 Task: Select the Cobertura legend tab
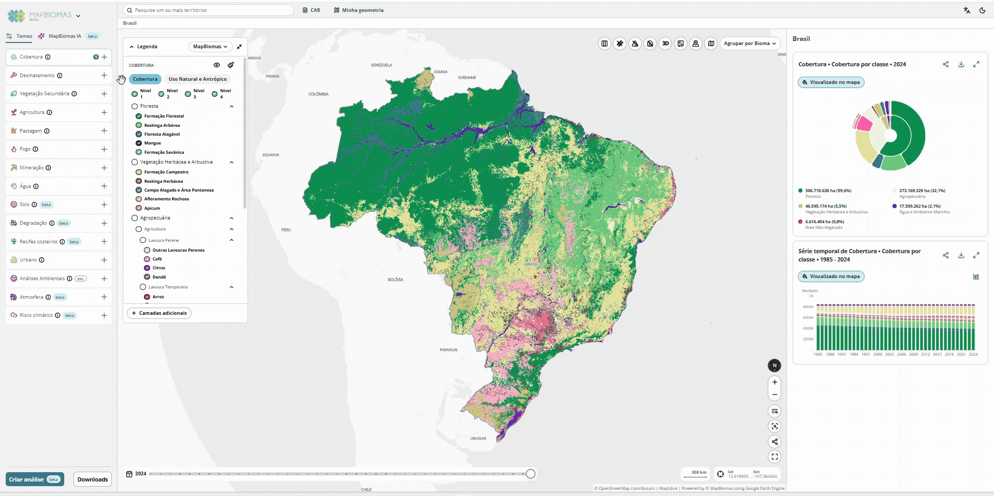click(145, 79)
